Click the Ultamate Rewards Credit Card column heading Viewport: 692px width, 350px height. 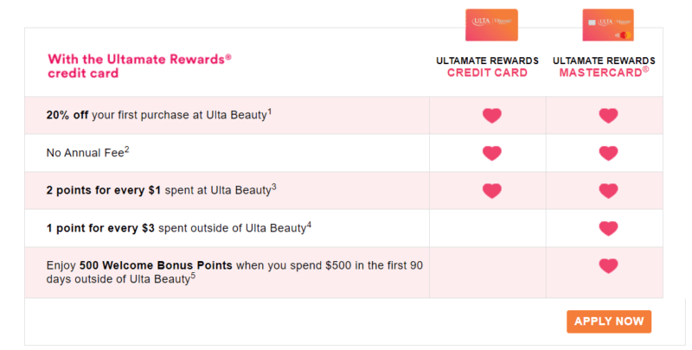point(487,67)
